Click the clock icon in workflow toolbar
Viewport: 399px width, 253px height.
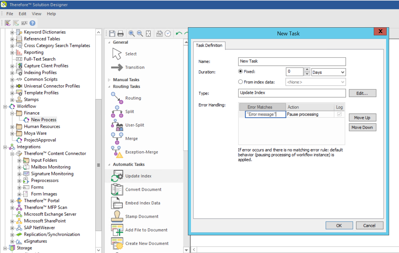click(x=168, y=34)
